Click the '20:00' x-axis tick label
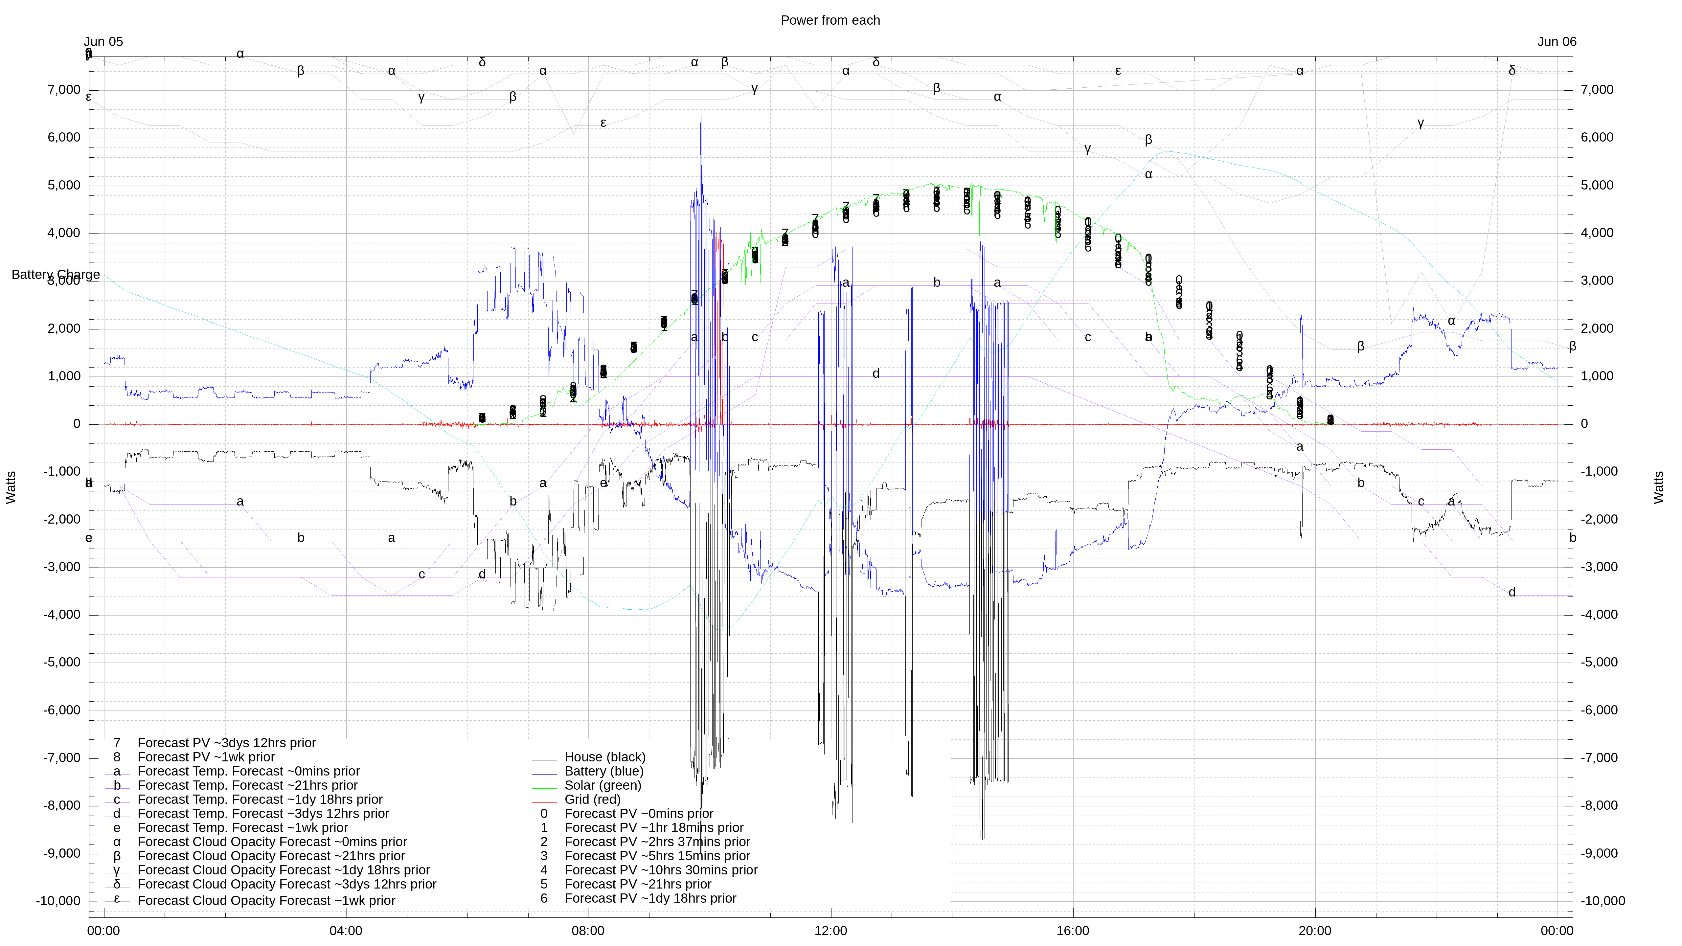This screenshot has height=946, width=1682. (1314, 931)
